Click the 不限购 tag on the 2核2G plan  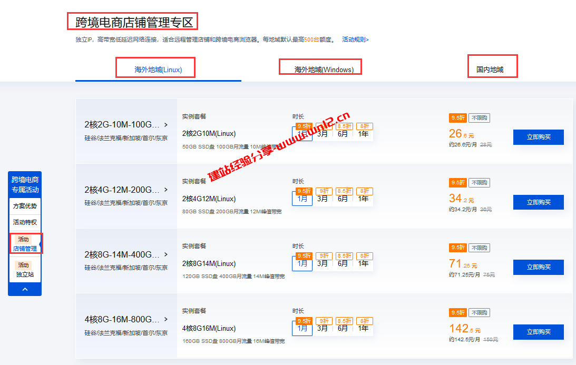tap(479, 118)
